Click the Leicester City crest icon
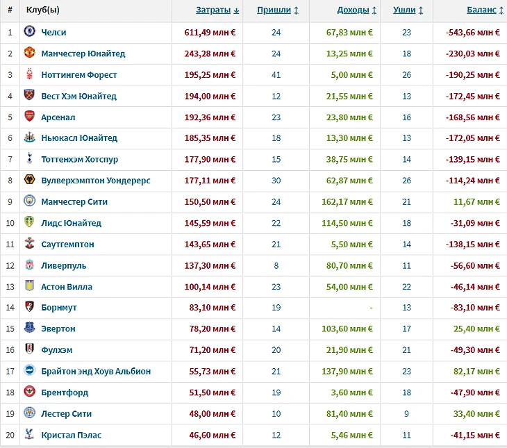 pos(29,413)
